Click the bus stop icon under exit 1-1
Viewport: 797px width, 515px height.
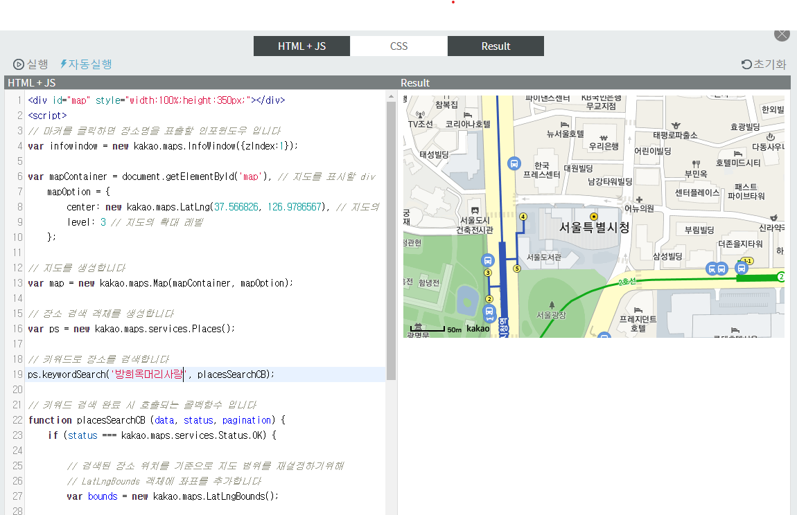point(742,268)
